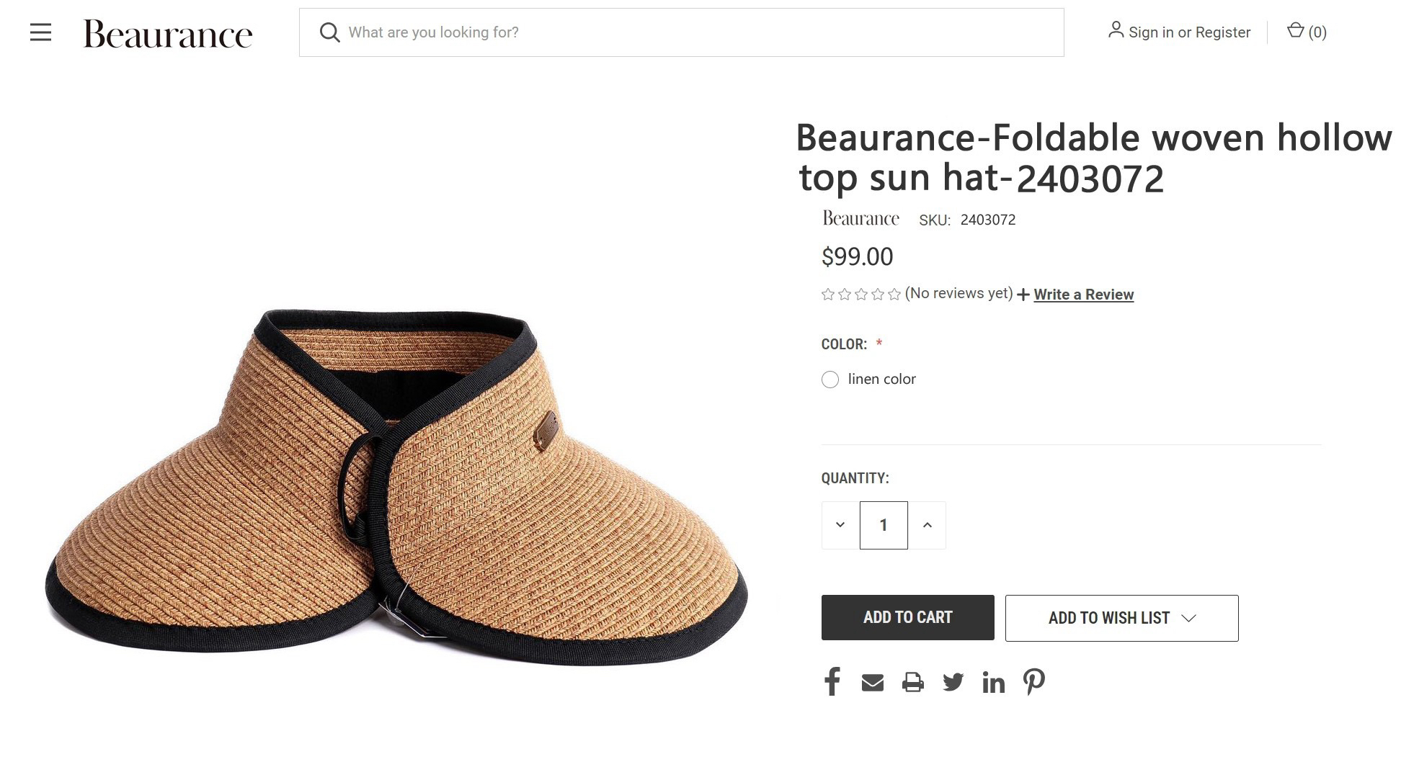This screenshot has height=767, width=1401.
Task: Click the Register link
Action: [x=1223, y=32]
